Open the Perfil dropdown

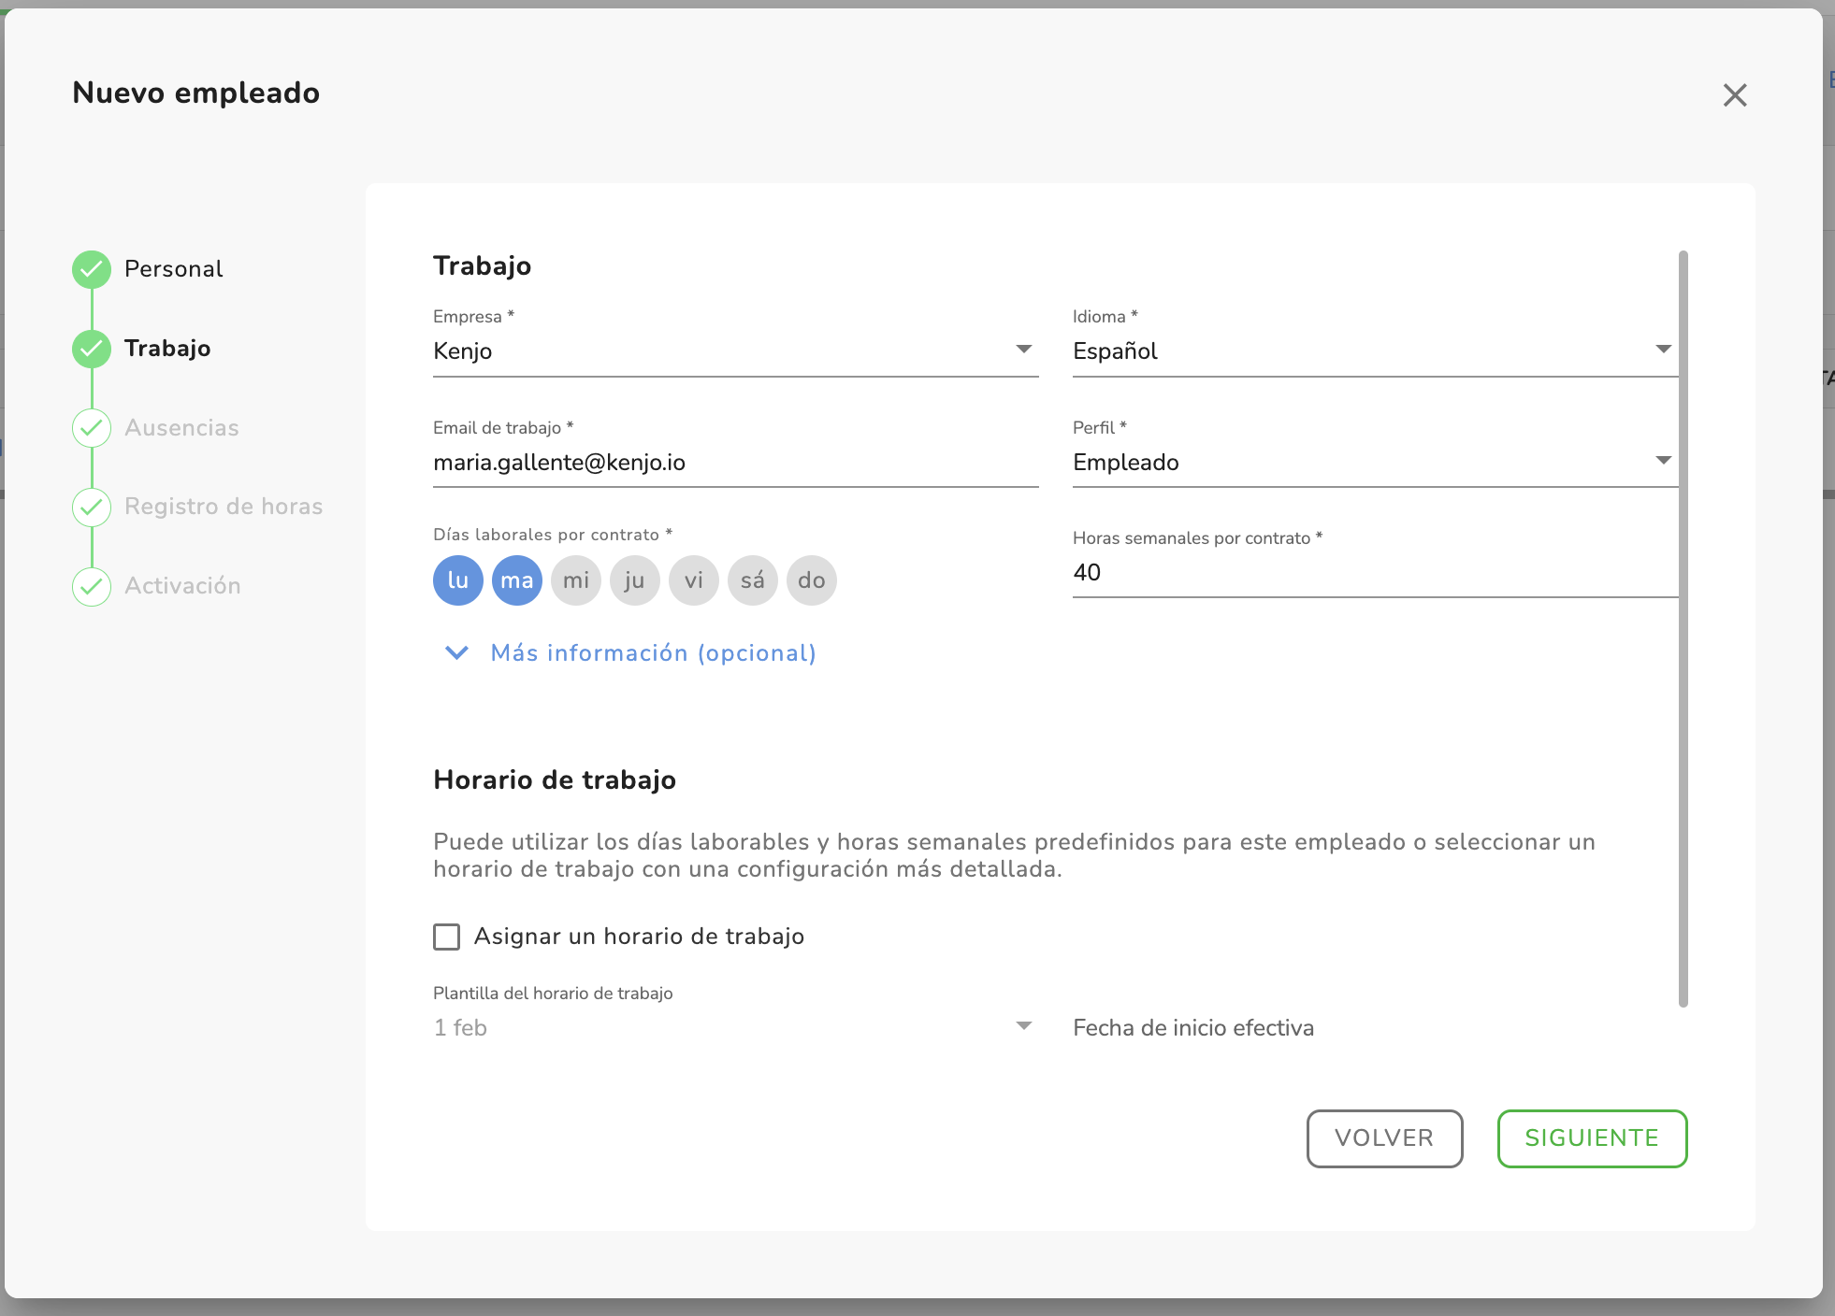(1375, 463)
